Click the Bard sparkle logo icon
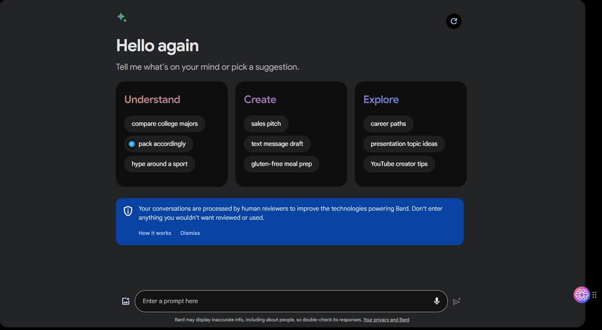 tap(122, 17)
